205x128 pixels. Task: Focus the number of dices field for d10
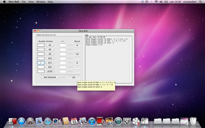coord(41,58)
